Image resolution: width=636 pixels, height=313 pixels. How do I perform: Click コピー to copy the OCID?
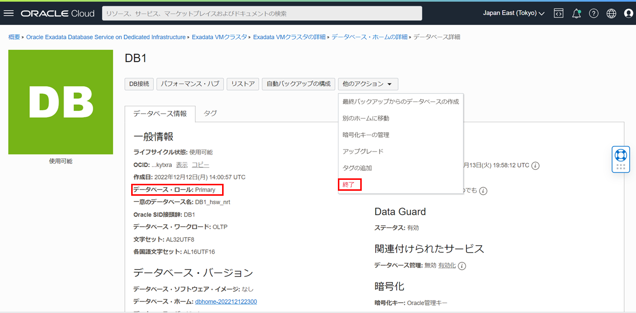pos(200,164)
